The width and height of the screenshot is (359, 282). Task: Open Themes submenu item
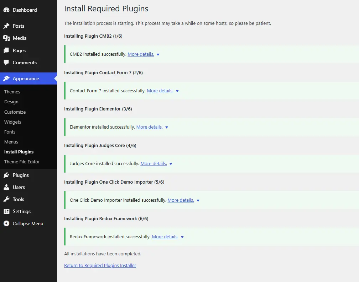(12, 92)
